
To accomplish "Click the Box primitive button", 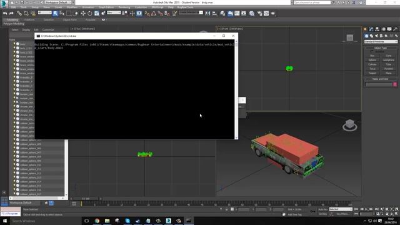I will pyautogui.click(x=372, y=56).
